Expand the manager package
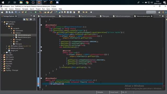Viewport: 167px width, 94px height. pyautogui.click(x=11, y=39)
